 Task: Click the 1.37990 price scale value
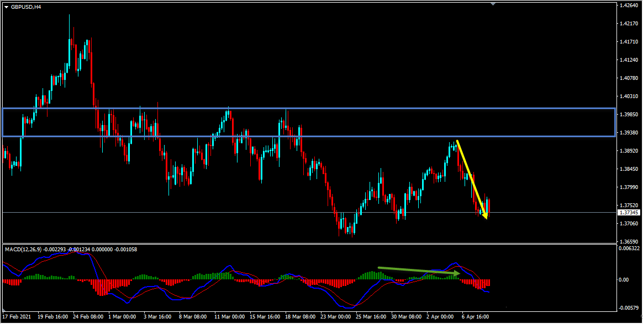click(x=629, y=187)
